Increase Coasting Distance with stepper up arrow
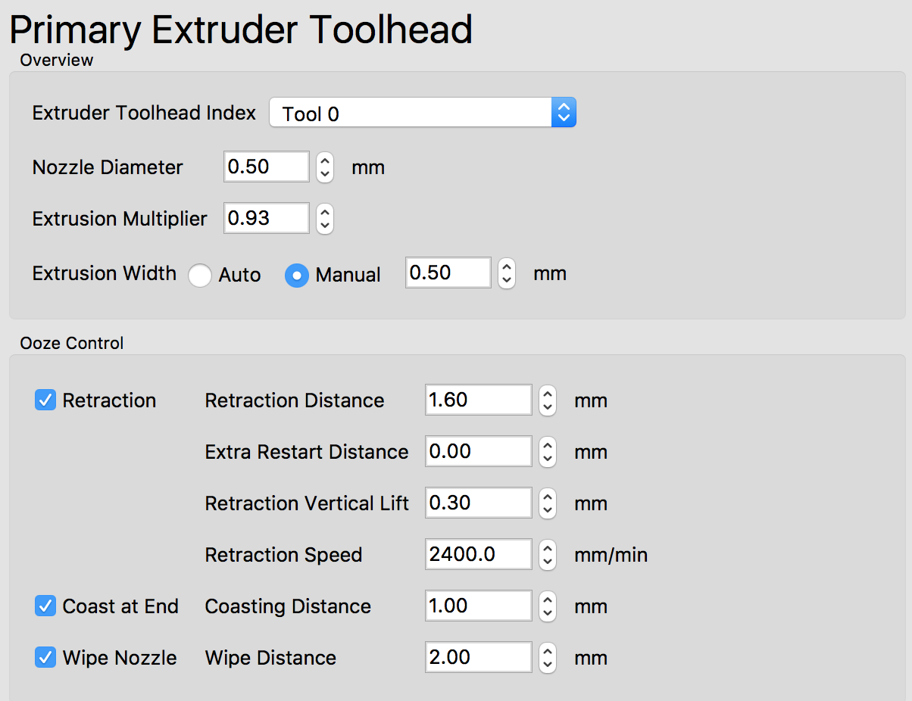The height and width of the screenshot is (701, 912). click(548, 599)
